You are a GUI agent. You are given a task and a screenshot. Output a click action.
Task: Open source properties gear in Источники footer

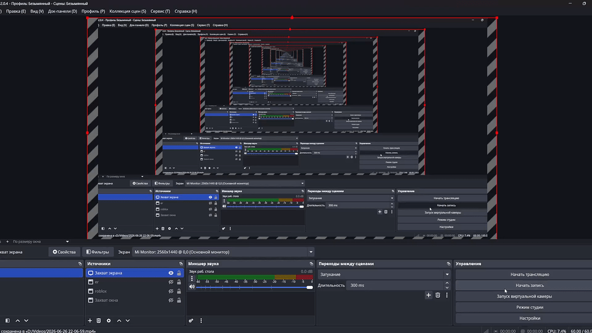(109, 320)
